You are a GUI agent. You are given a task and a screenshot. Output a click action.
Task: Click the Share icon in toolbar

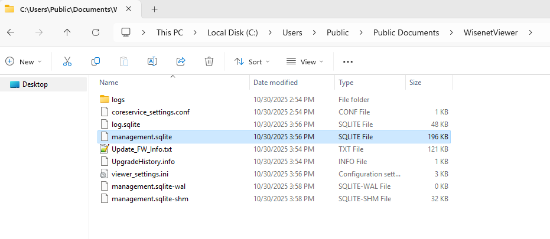coord(181,61)
